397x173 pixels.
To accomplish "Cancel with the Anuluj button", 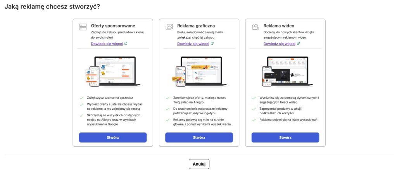I will (199, 164).
